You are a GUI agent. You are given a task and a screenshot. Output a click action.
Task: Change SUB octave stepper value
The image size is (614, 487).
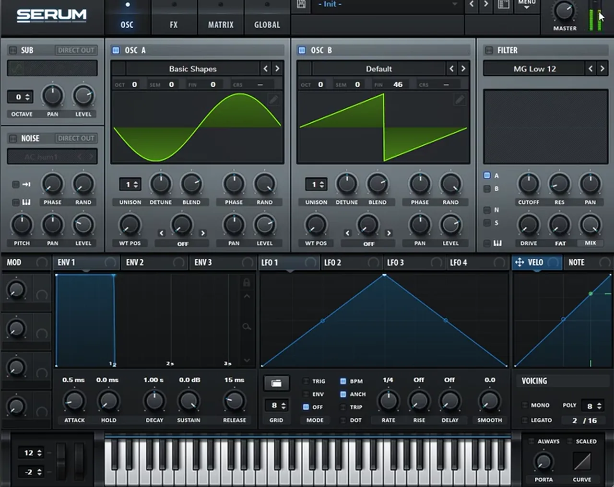tap(21, 97)
